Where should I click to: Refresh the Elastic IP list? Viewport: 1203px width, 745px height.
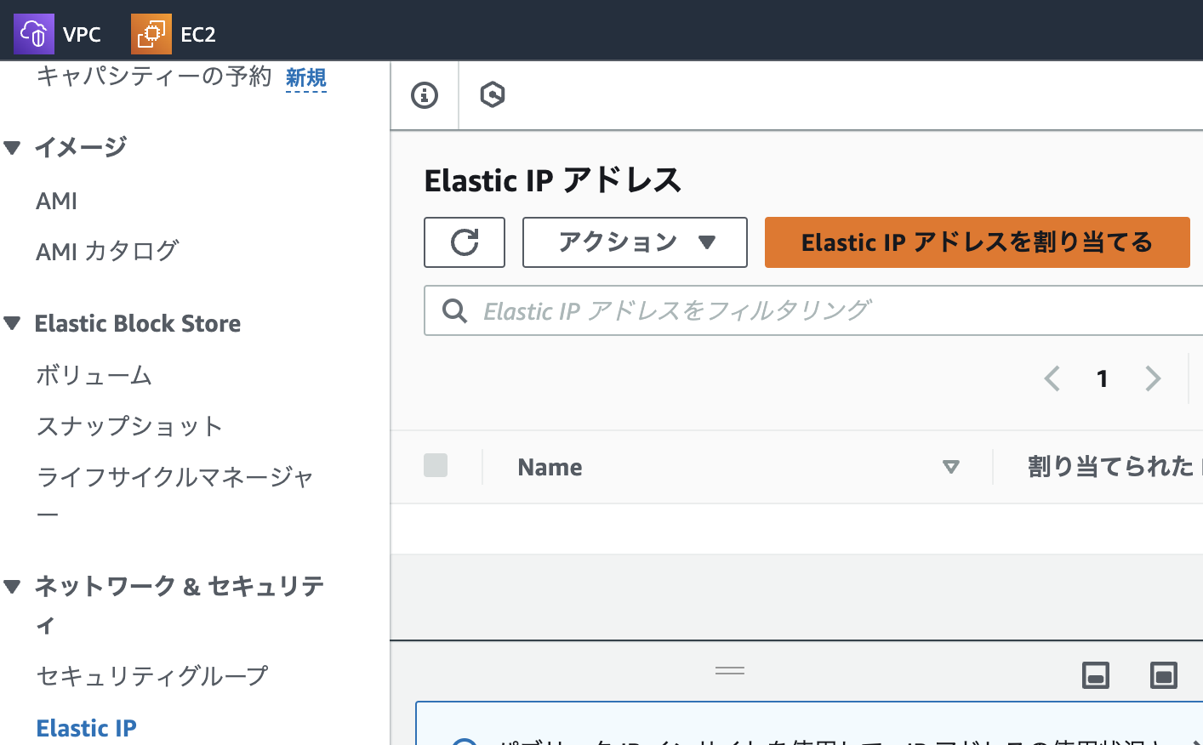point(464,242)
